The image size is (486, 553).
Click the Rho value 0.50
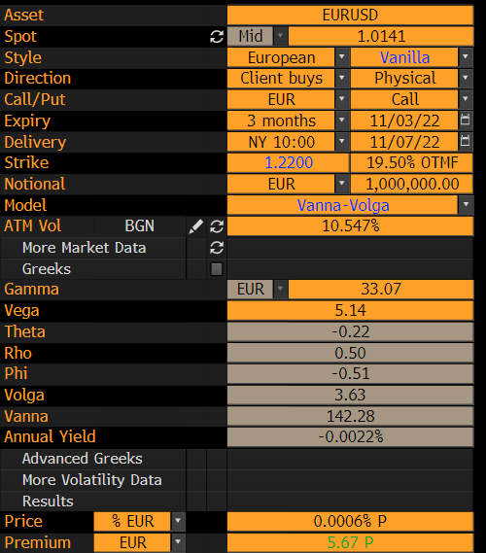pyautogui.click(x=350, y=353)
